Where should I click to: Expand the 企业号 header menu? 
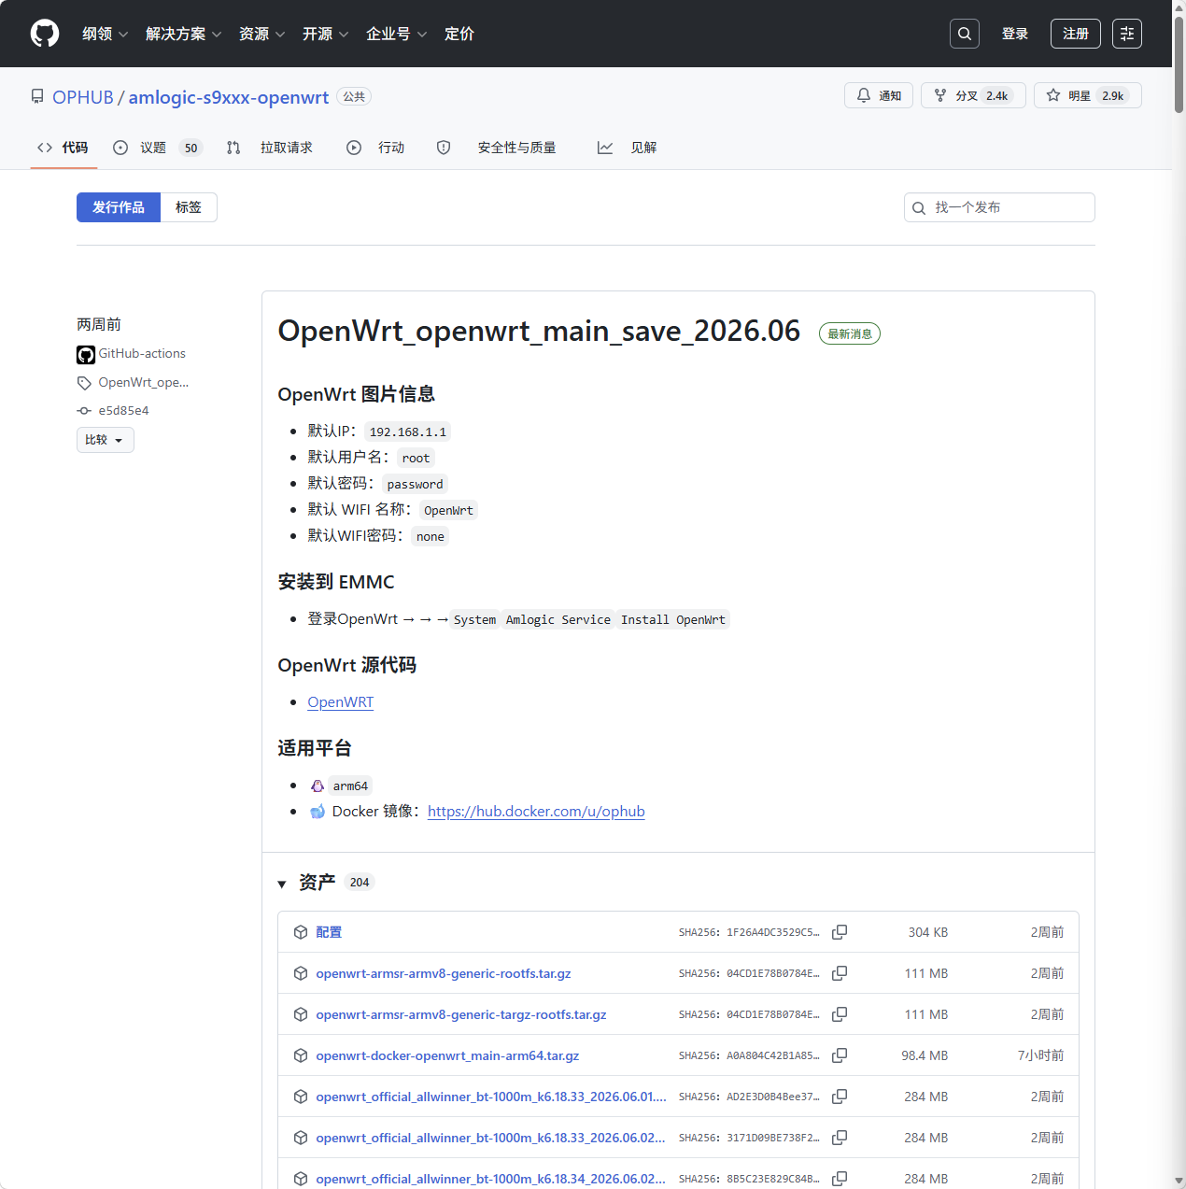[x=396, y=34]
